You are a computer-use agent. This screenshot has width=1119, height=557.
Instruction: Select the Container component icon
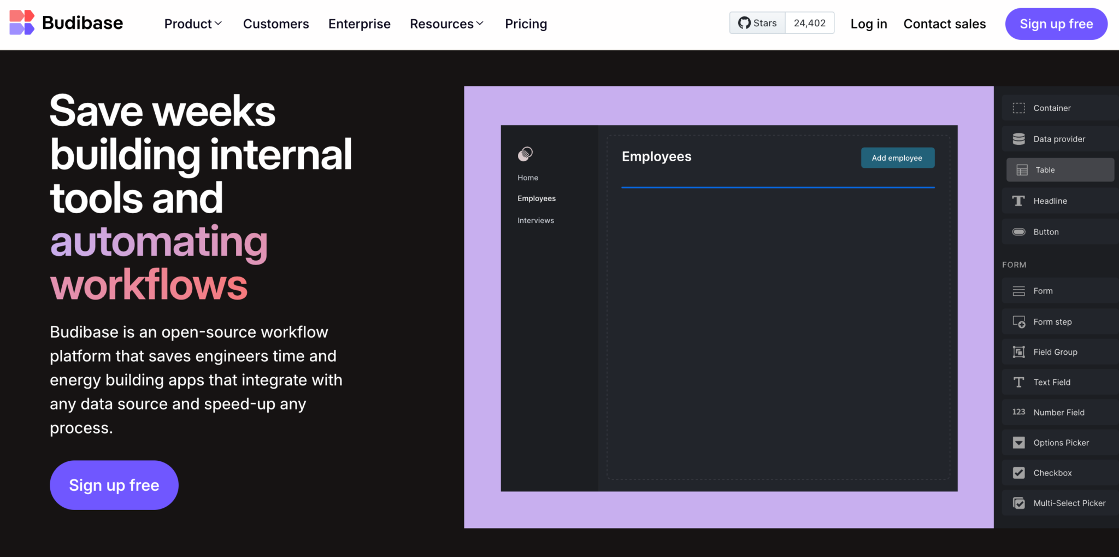pos(1018,108)
